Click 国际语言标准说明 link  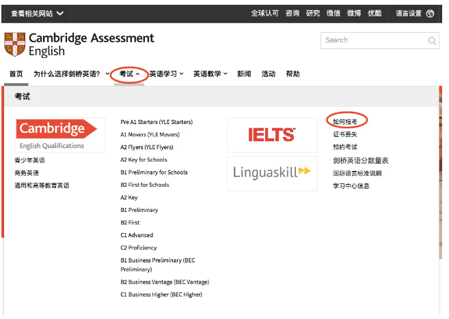click(357, 173)
